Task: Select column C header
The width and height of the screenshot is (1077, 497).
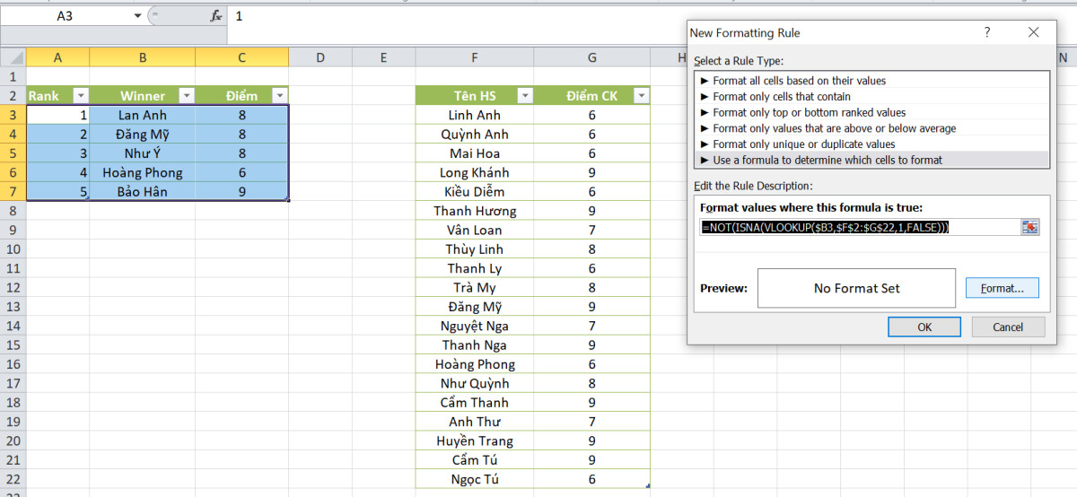Action: tap(241, 57)
